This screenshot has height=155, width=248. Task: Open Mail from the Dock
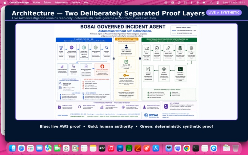(39, 148)
